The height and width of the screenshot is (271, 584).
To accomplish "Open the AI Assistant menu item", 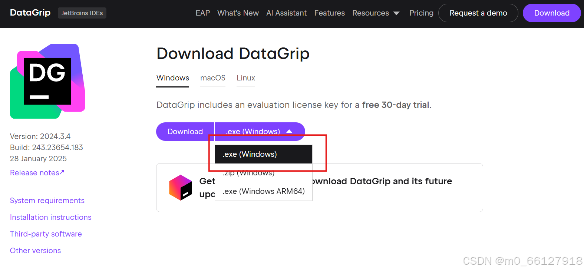I will tap(286, 13).
